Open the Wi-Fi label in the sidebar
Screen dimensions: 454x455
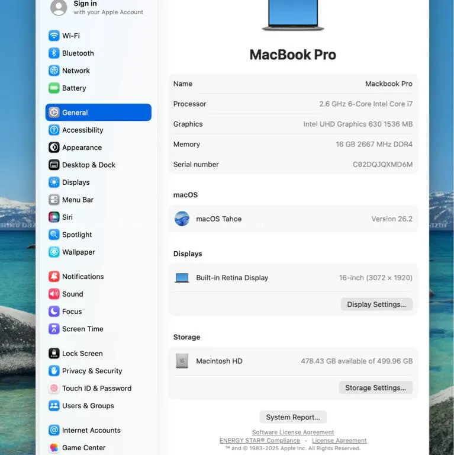[71, 36]
